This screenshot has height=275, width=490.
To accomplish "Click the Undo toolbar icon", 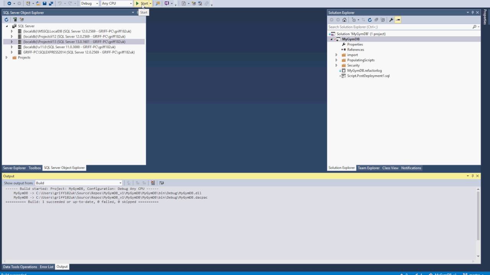I will [x=60, y=3].
